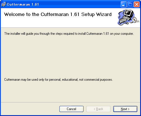Proceed with the Next button

(x=125, y=109)
